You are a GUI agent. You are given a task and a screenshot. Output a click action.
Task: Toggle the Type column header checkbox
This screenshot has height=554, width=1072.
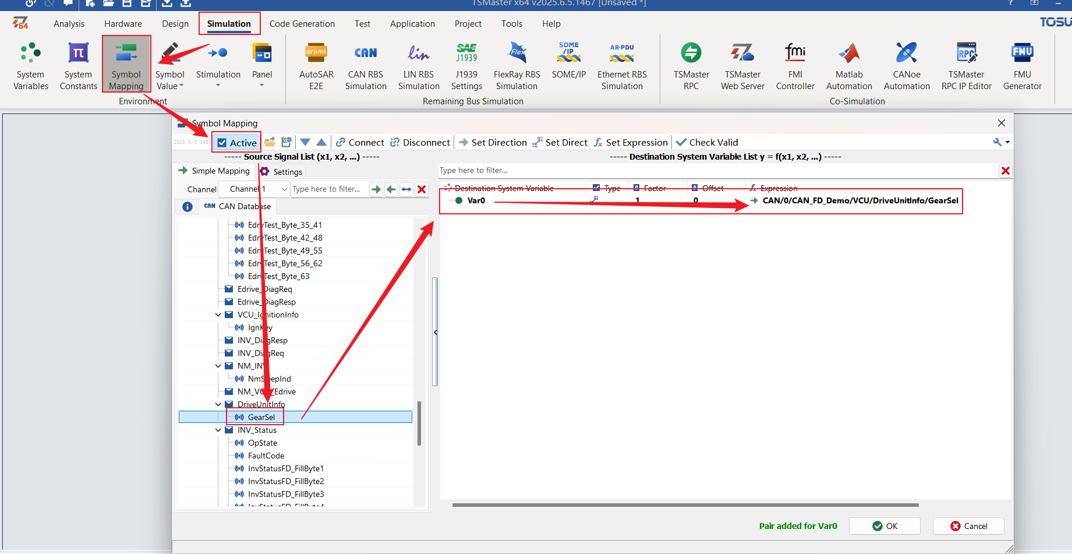[596, 188]
